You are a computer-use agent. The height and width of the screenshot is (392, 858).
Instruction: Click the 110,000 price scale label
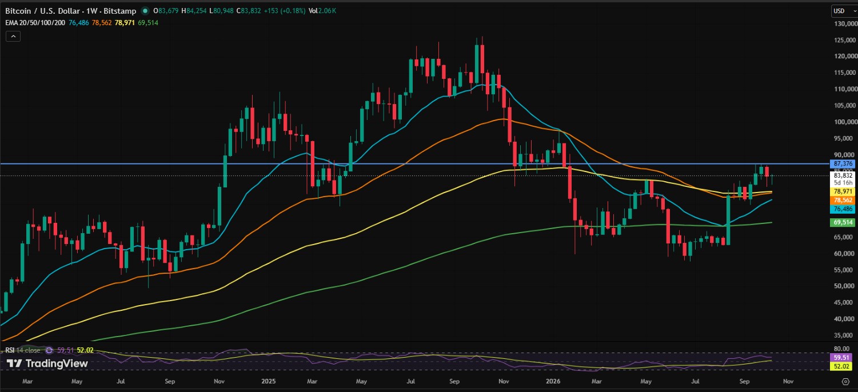(x=845, y=89)
